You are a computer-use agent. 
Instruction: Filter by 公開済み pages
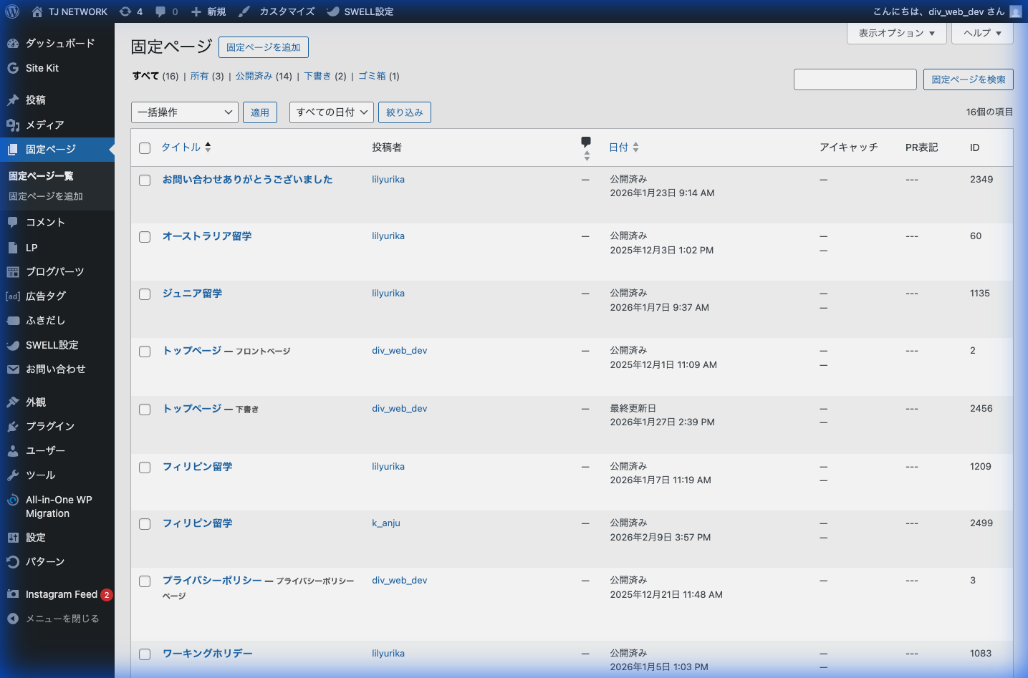(254, 76)
